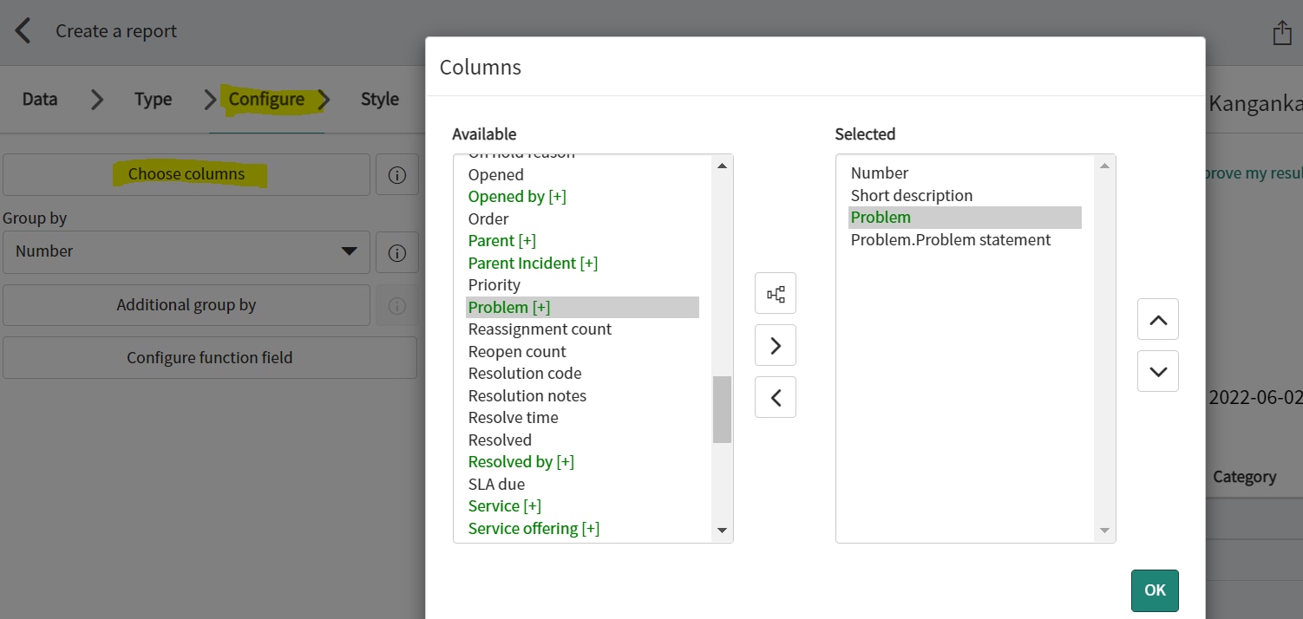The height and width of the screenshot is (619, 1303).
Task: Click the dot-walk columns icon between the lists
Action: pyautogui.click(x=774, y=293)
